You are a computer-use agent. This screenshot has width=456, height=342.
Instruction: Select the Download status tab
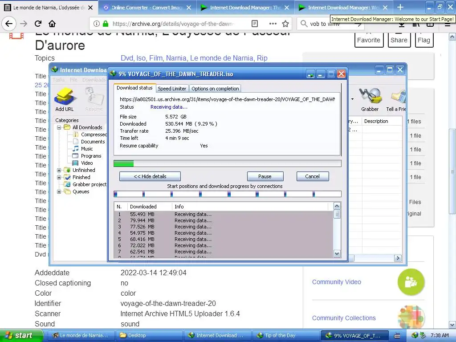[134, 88]
